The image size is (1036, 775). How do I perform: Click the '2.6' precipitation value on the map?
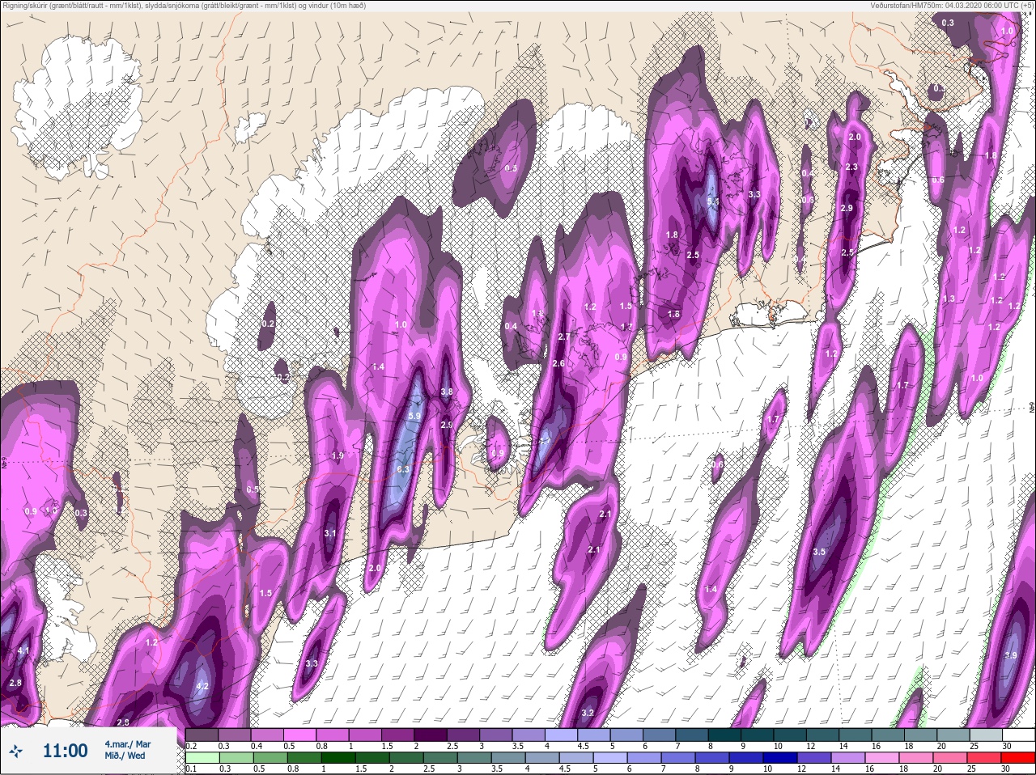coord(558,364)
